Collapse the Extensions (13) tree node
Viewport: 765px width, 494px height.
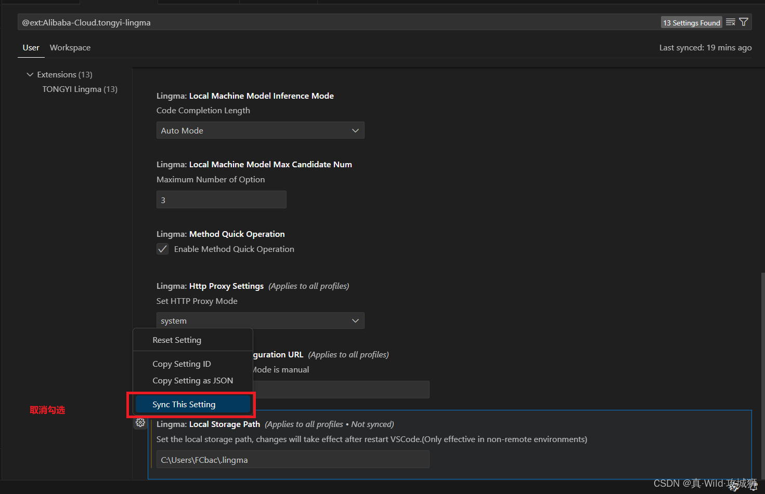(x=30, y=74)
